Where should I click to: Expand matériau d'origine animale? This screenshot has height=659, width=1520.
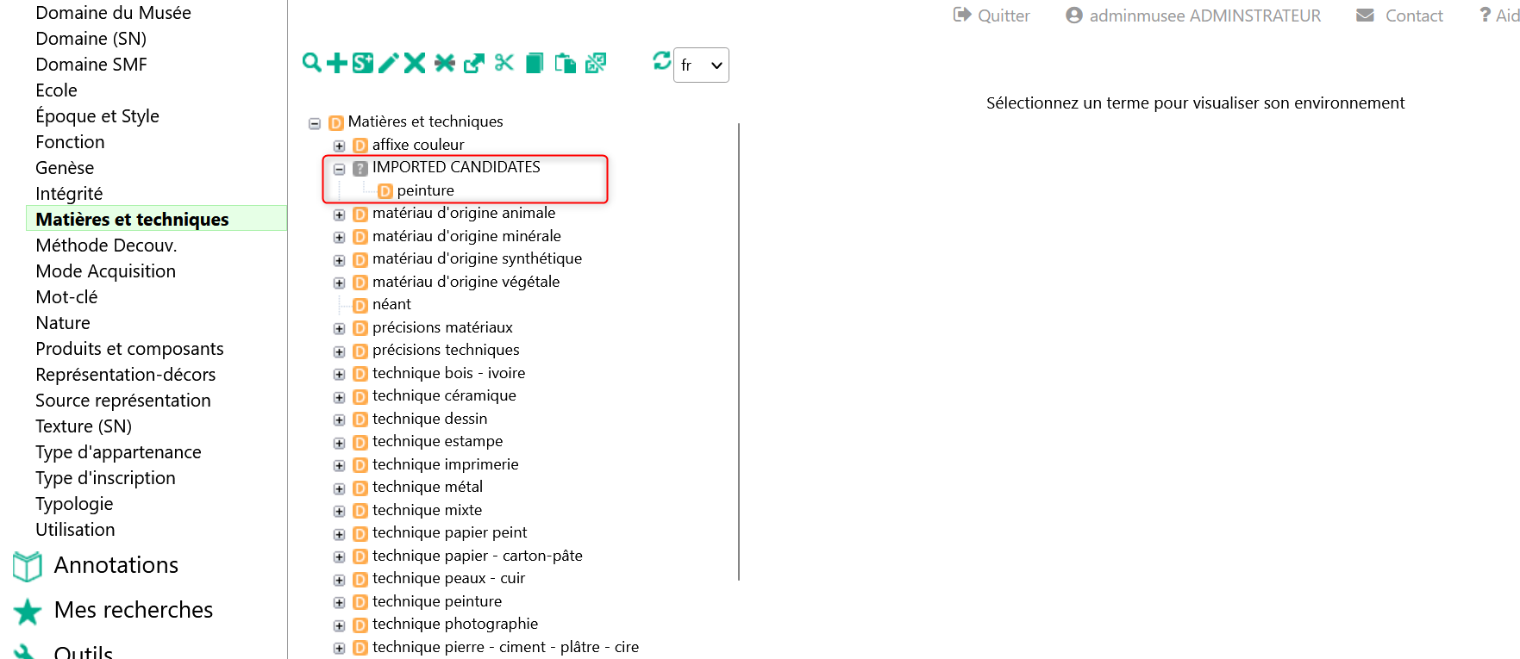(x=339, y=214)
